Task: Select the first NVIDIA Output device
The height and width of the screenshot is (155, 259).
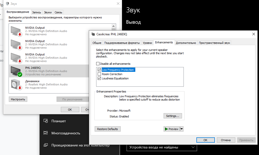Action: (x=49, y=31)
